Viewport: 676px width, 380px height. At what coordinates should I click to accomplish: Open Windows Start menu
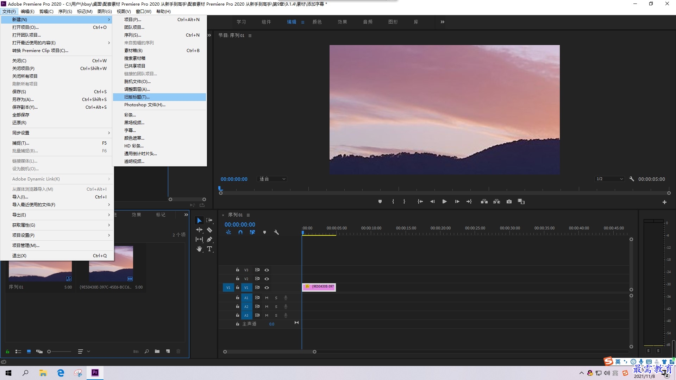(8, 373)
